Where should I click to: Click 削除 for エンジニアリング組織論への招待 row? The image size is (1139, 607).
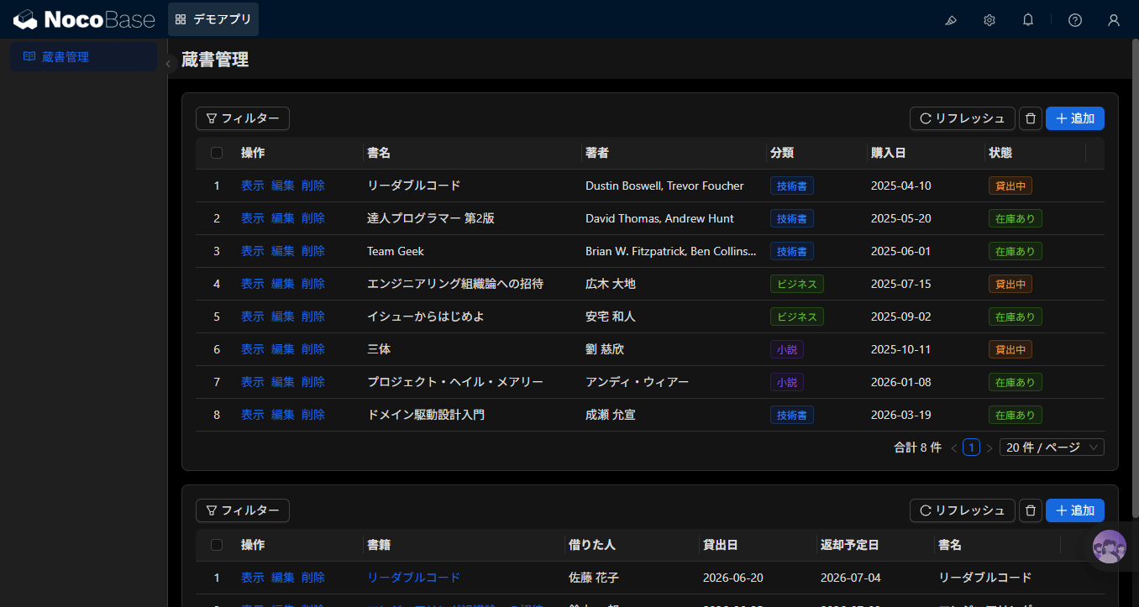click(x=313, y=284)
